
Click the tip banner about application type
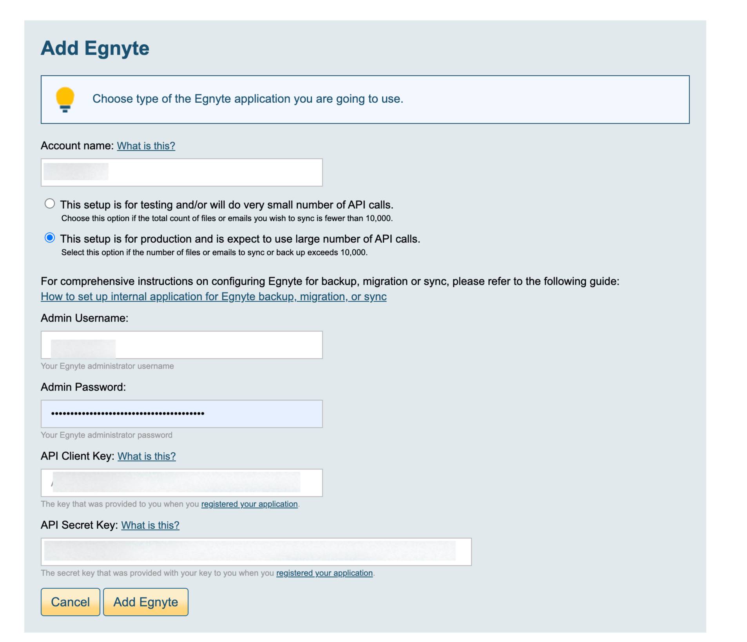coord(365,100)
